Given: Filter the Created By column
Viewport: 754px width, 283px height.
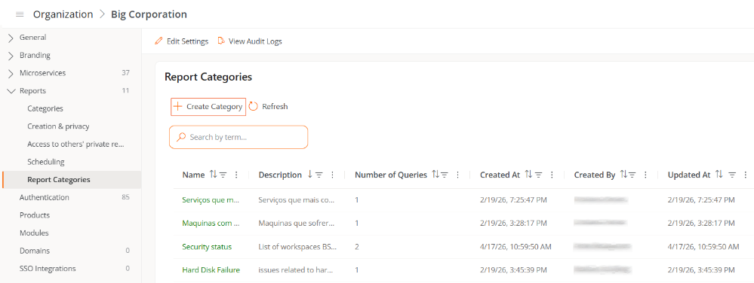Looking at the screenshot, I should click(632, 175).
